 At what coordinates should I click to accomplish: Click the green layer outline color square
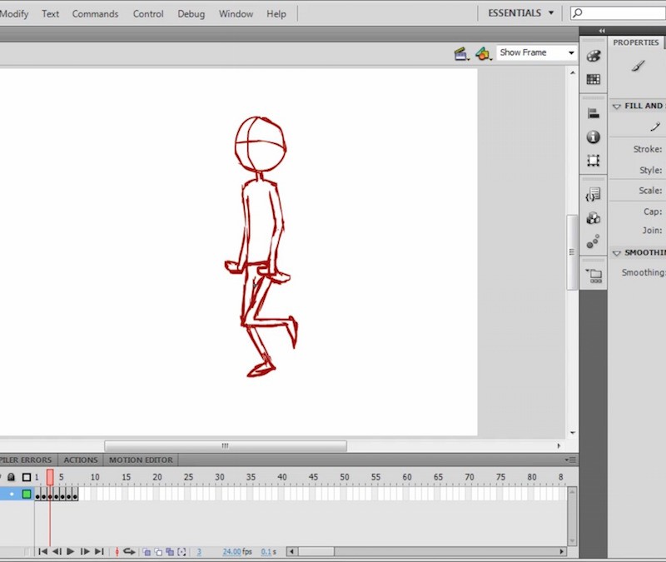click(x=27, y=495)
